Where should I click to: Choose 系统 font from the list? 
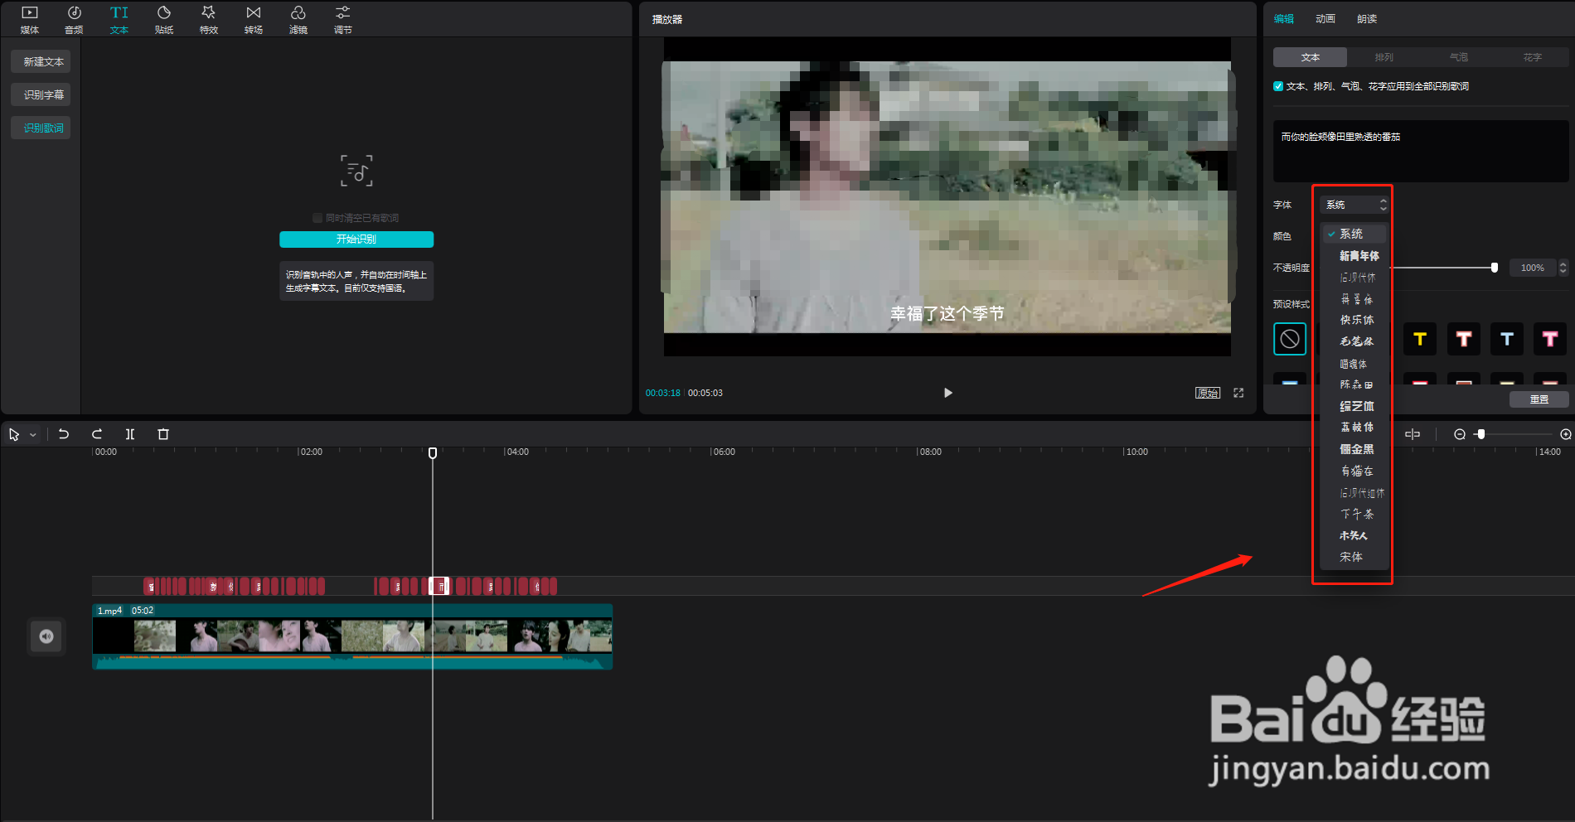(1354, 234)
